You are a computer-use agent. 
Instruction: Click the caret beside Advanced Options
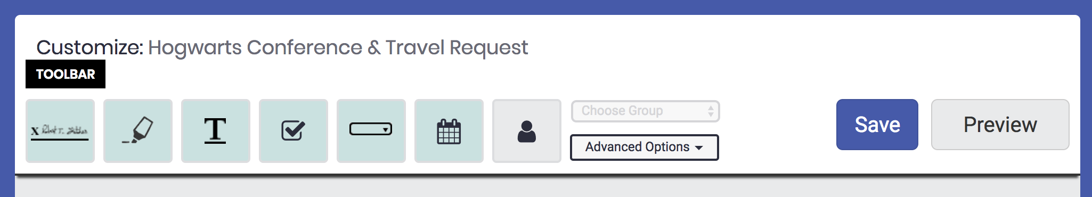[699, 148]
